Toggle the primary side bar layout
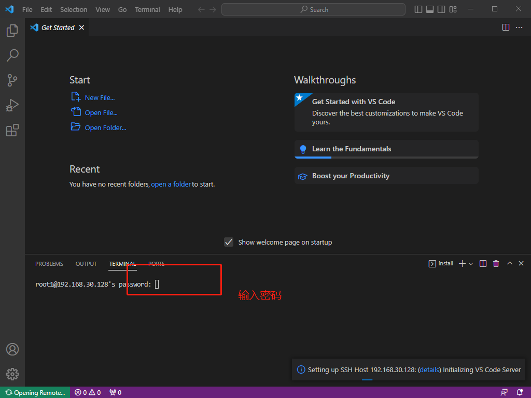Screen dimensions: 531x398 (418, 9)
